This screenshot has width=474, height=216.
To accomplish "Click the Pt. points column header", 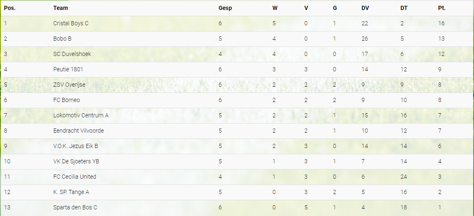I will [x=442, y=8].
